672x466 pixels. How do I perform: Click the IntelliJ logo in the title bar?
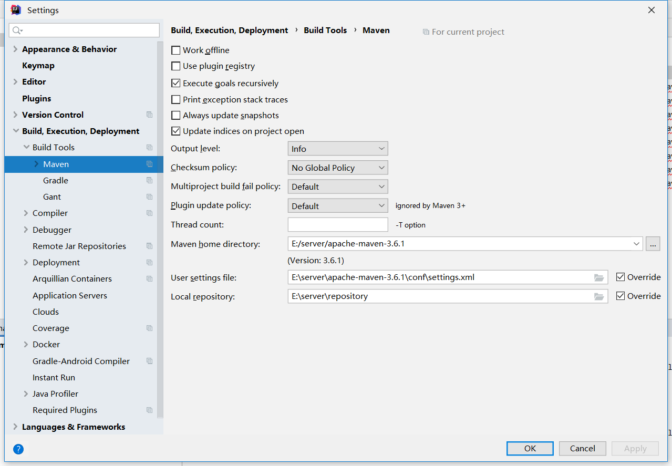tap(16, 10)
